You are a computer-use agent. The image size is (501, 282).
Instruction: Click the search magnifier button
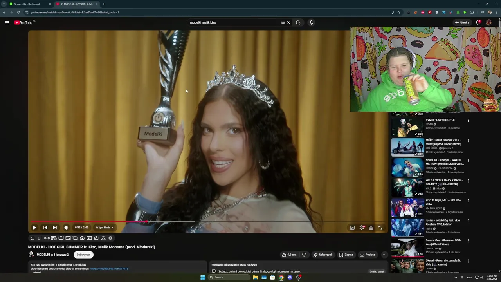(x=298, y=22)
